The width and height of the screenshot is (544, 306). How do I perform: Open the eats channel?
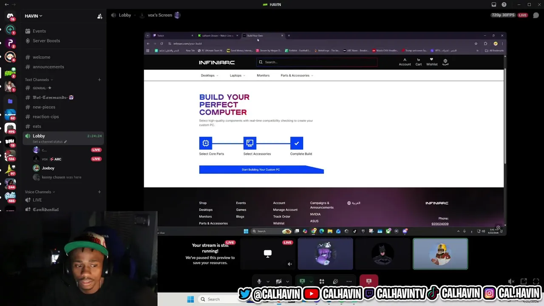pos(37,126)
